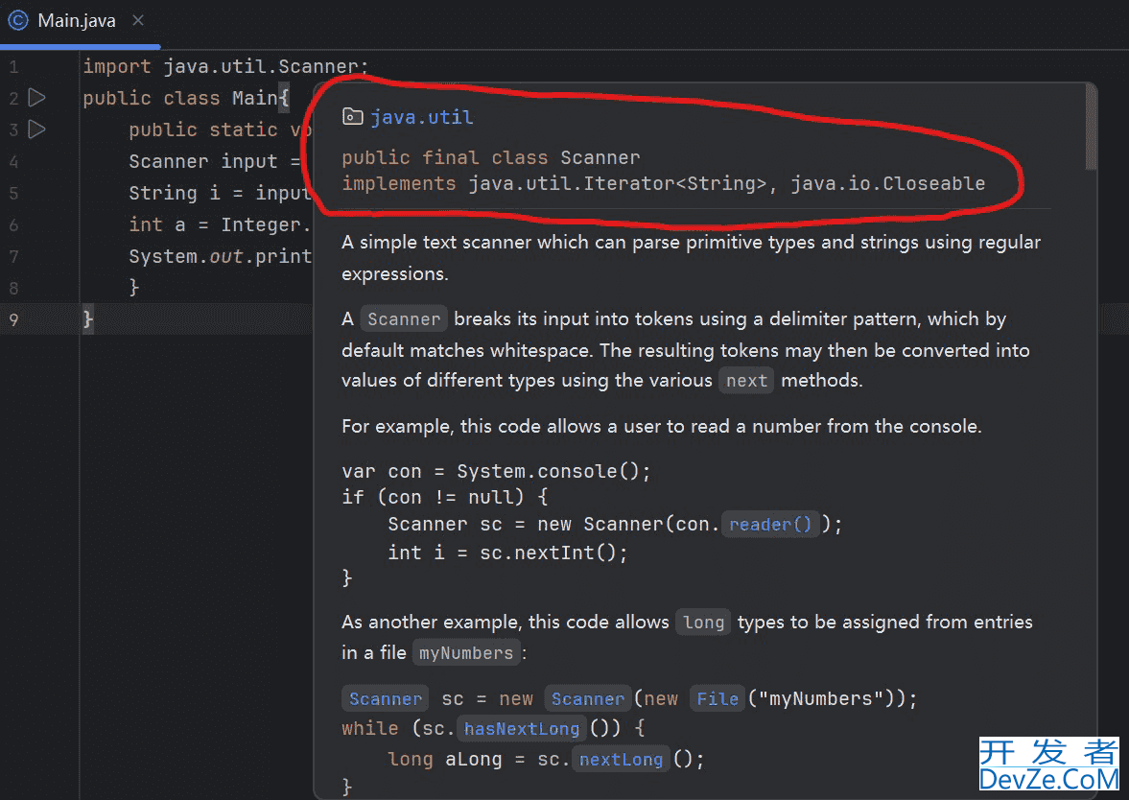Click the Scanner link after 'new' keyword
This screenshot has height=800, width=1129.
[587, 699]
